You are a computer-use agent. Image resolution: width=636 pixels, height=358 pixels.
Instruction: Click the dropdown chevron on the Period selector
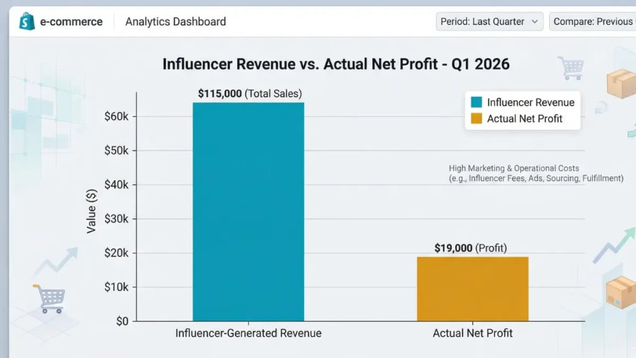(x=535, y=21)
